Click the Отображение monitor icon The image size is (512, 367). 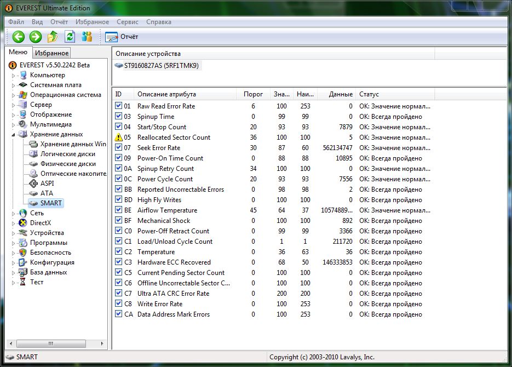[x=23, y=114]
